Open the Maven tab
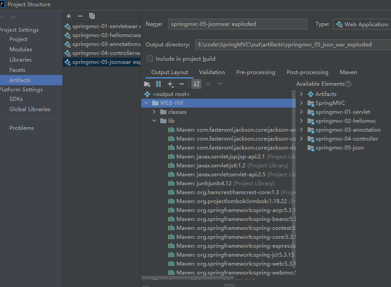 348,72
